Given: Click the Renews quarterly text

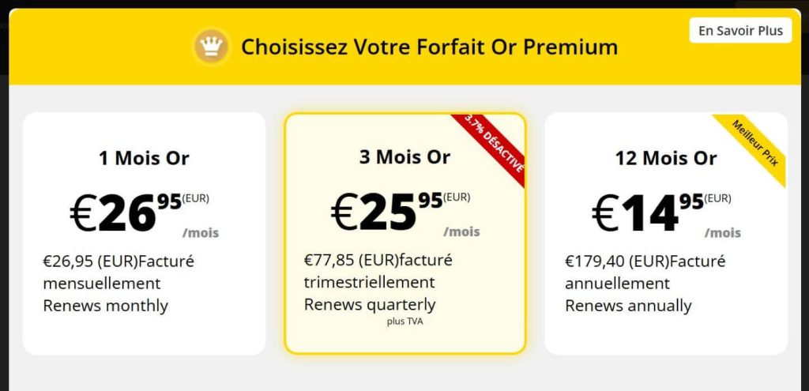Looking at the screenshot, I should point(370,305).
